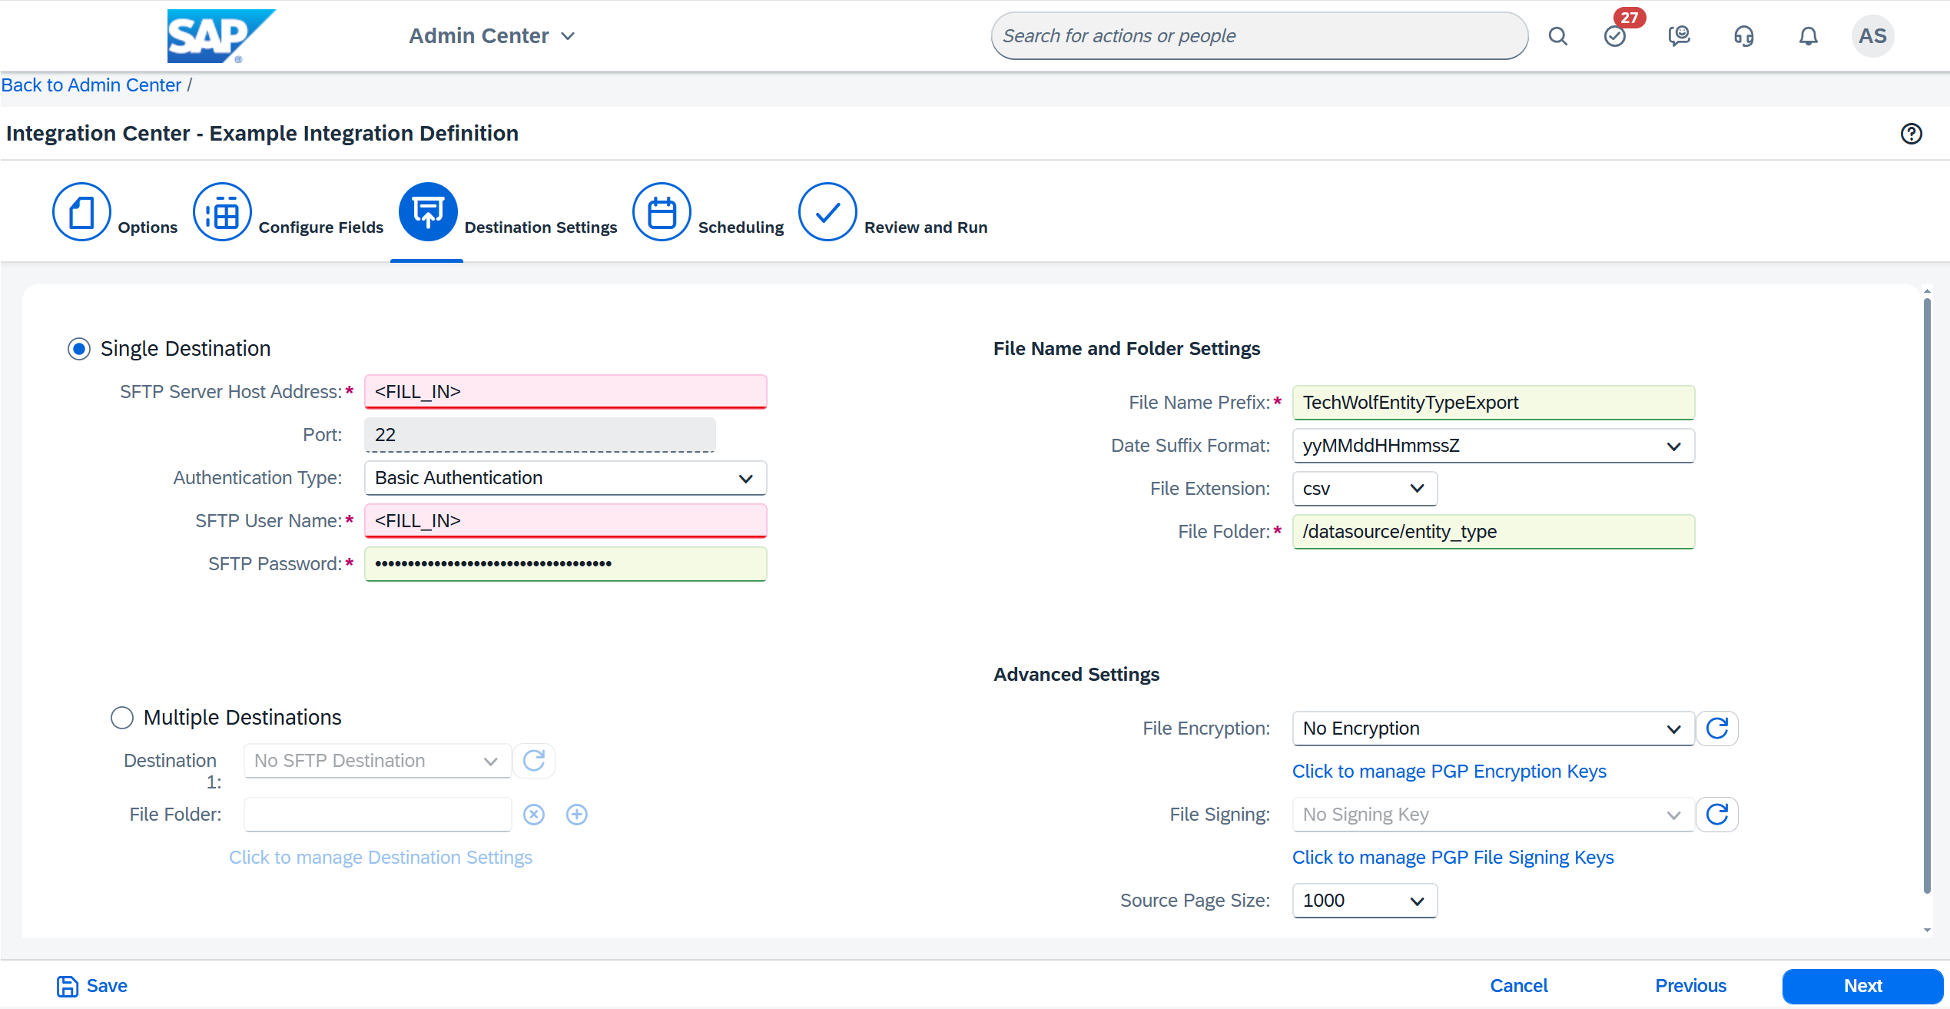Select the Multiple Destinations radio button

tap(122, 718)
